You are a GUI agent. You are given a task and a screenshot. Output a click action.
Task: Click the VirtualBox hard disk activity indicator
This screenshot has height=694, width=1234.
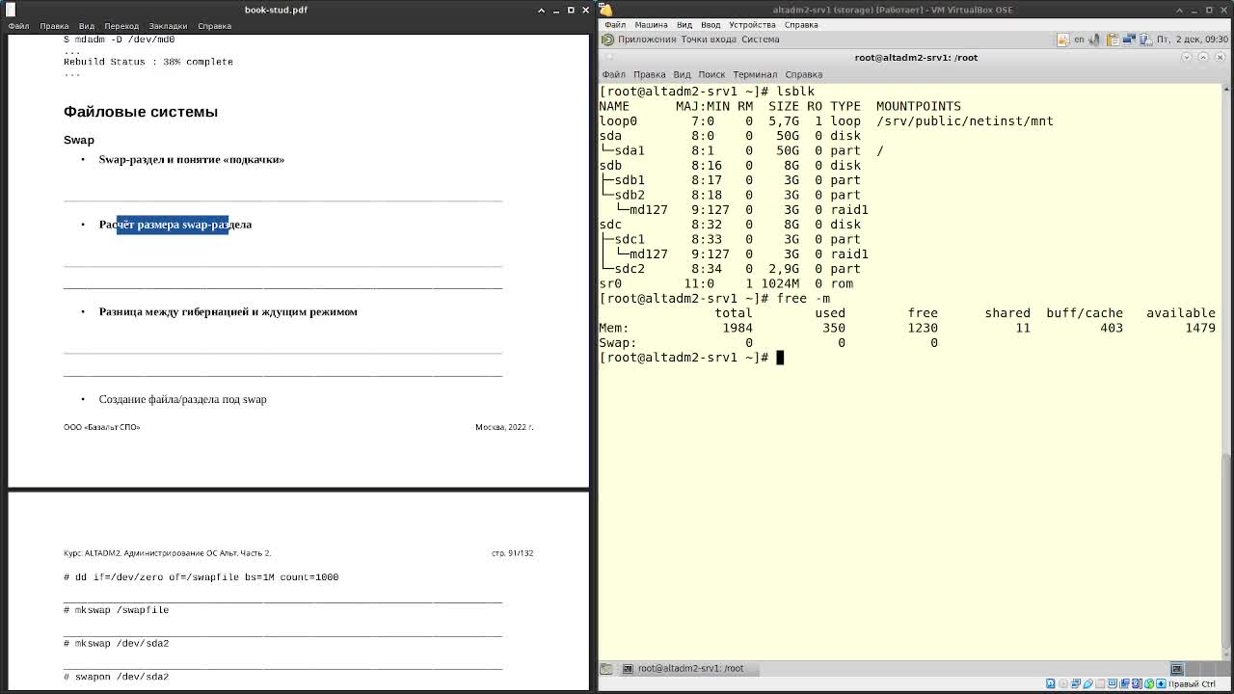1051,684
